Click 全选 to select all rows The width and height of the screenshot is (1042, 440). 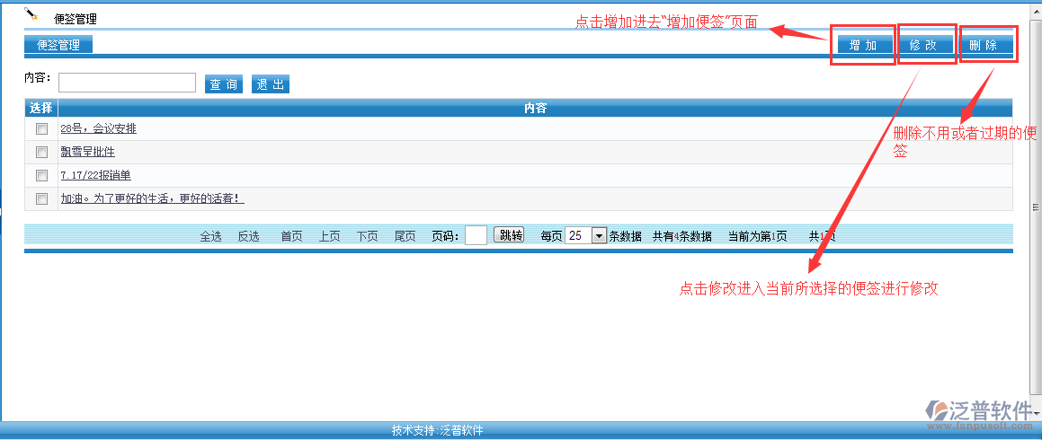point(210,236)
